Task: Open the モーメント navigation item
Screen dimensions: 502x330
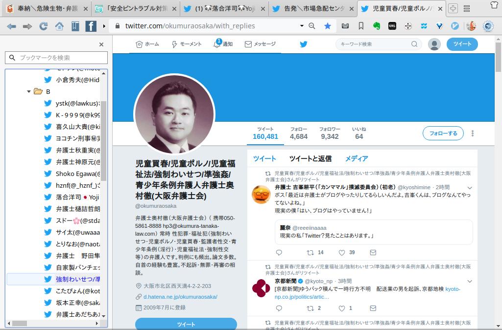Action: tap(186, 44)
